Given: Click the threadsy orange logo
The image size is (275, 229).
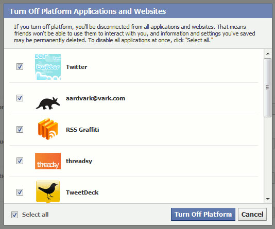Looking at the screenshot, I should pos(48,161).
